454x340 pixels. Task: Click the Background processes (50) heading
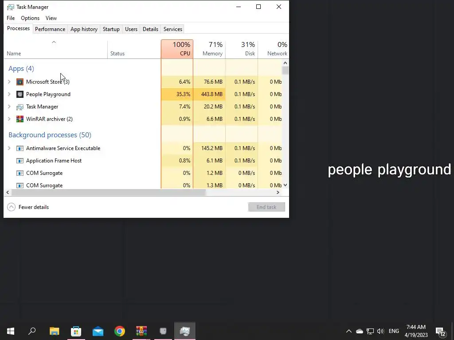pos(50,135)
